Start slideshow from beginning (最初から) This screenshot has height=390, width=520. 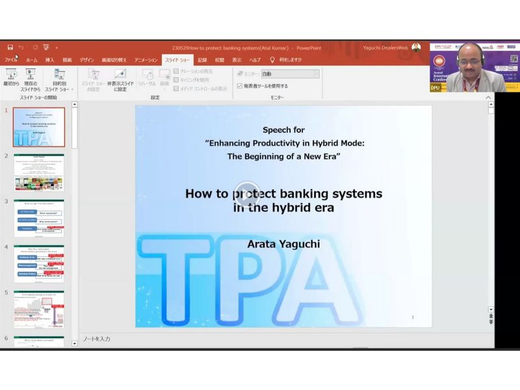(x=11, y=77)
